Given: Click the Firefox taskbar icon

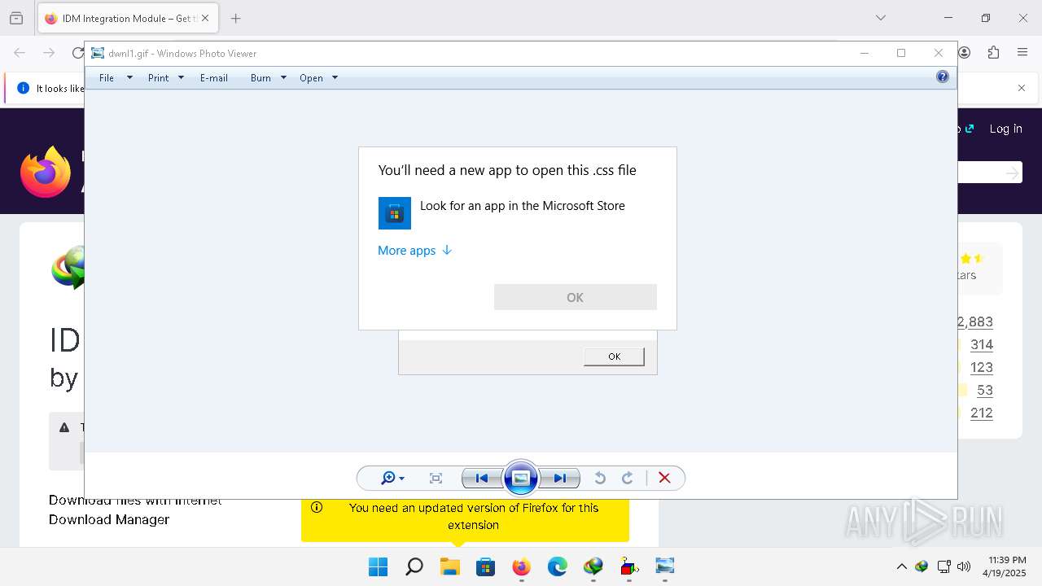Looking at the screenshot, I should (x=521, y=566).
